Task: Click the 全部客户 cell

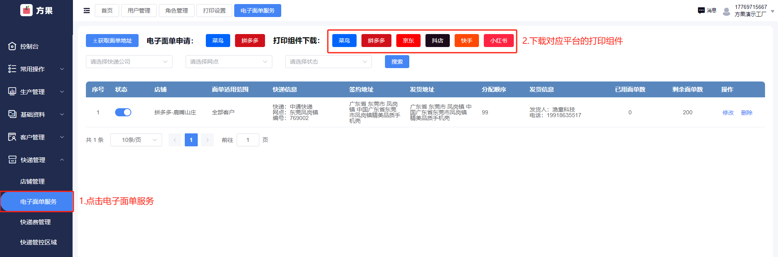Action: pyautogui.click(x=223, y=112)
